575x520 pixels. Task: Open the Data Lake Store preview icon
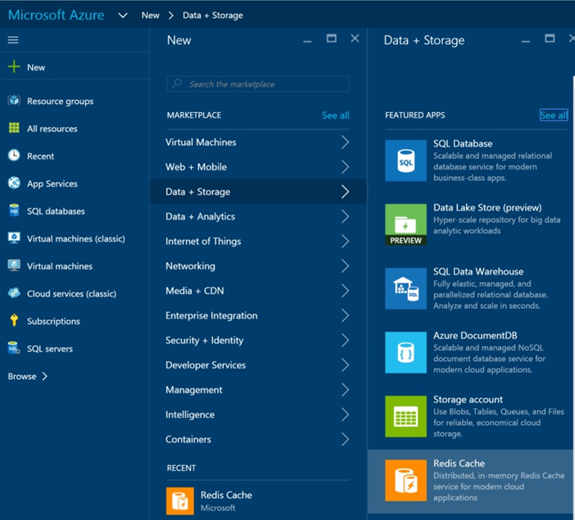[x=405, y=224]
